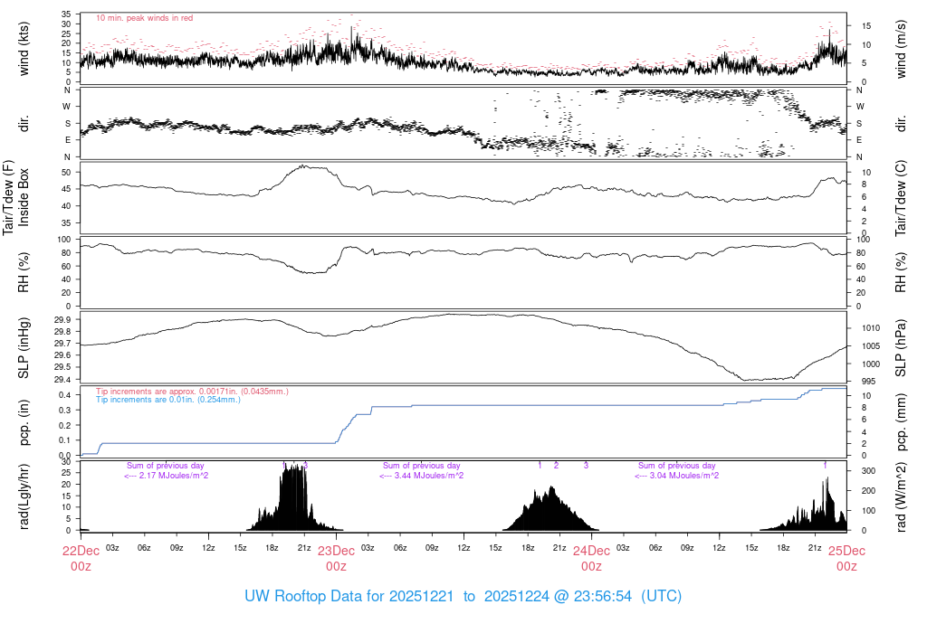Click the '10 min. peak winds in red' note
This screenshot has height=633, width=927.
144,18
